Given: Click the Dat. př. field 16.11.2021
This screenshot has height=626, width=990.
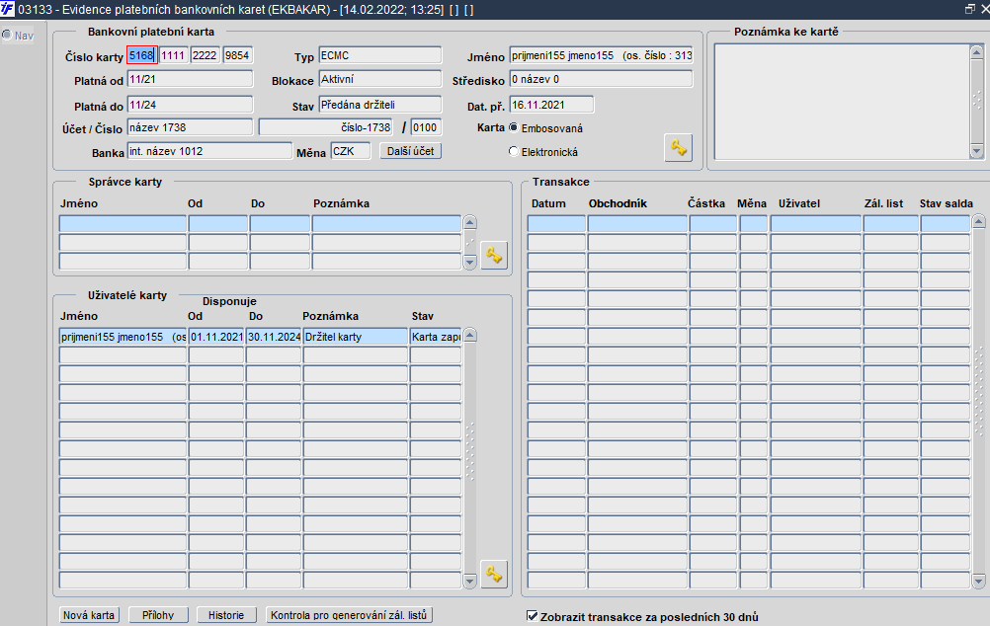Looking at the screenshot, I should pyautogui.click(x=552, y=105).
